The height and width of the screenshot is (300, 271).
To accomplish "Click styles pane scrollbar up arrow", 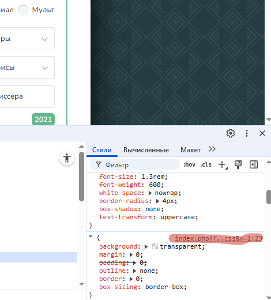I will click(269, 162).
